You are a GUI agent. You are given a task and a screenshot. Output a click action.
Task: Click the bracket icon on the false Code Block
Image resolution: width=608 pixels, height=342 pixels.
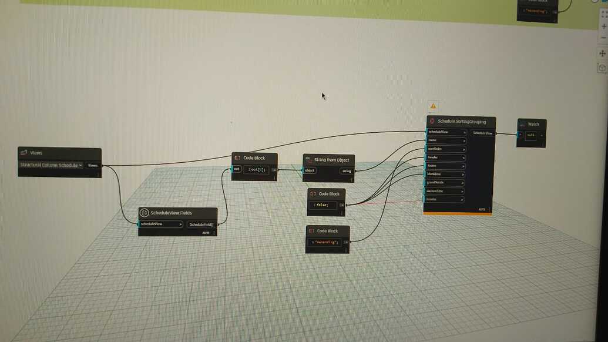312,193
